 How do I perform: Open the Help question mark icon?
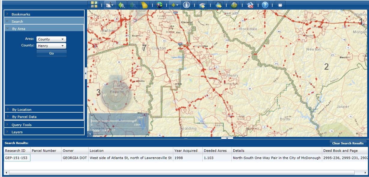265,5
